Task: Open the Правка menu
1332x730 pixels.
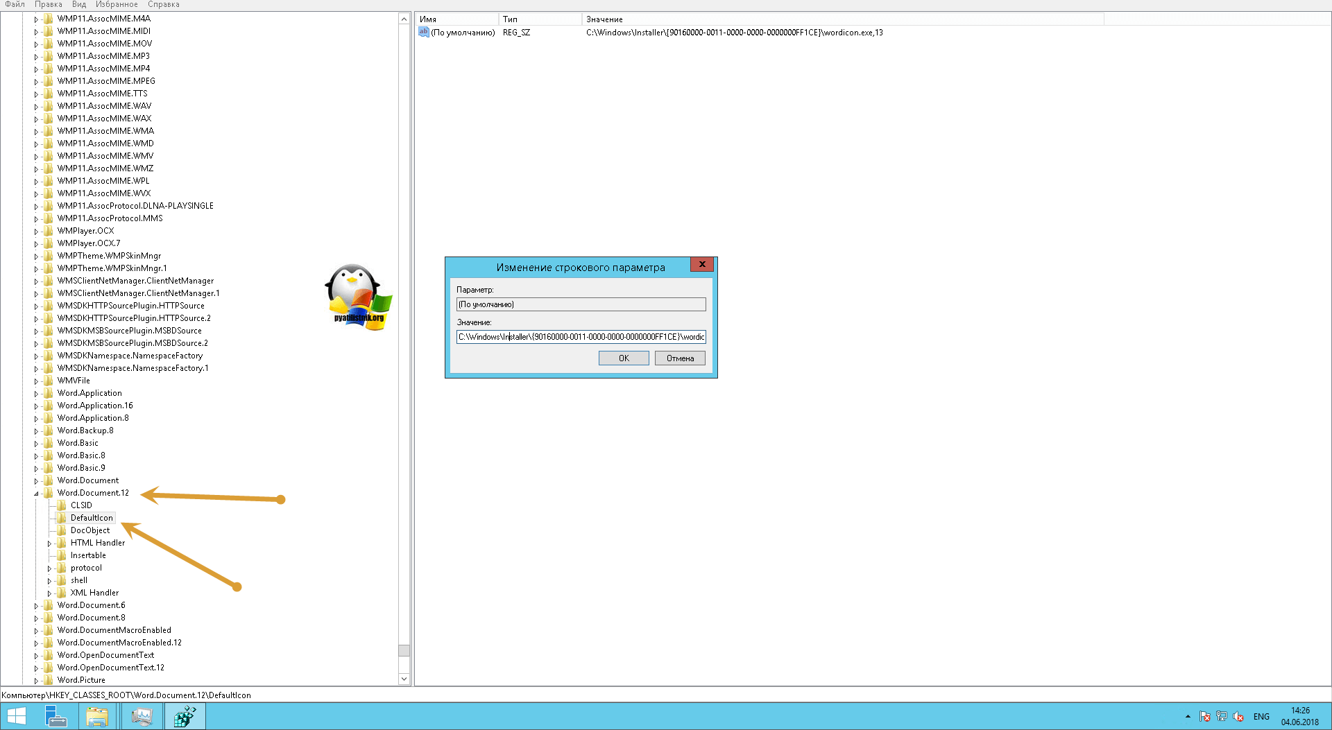Action: pos(49,4)
